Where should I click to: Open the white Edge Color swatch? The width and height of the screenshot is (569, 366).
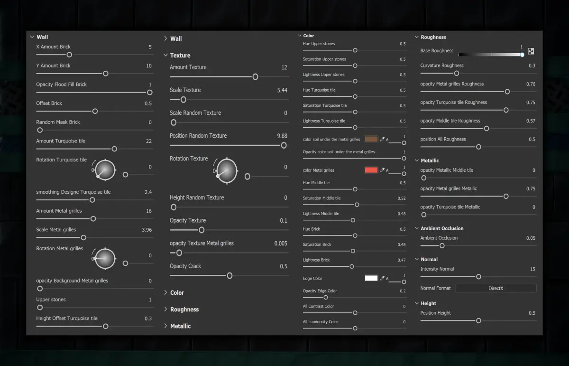371,278
